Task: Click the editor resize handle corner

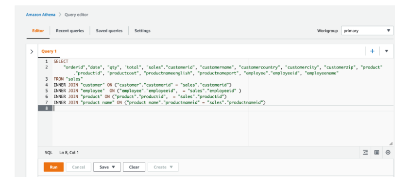Action: [x=391, y=143]
